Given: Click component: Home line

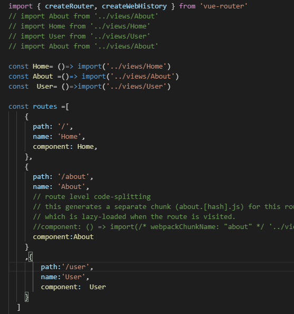Looking at the screenshot, I should 65,147.
